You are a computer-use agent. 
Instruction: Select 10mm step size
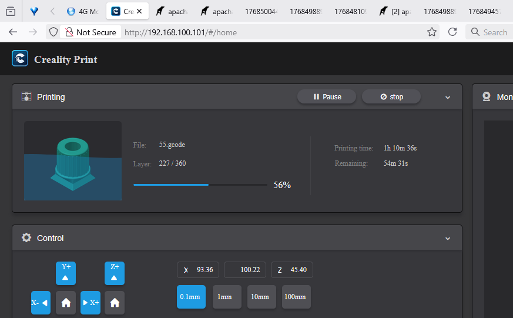point(261,297)
